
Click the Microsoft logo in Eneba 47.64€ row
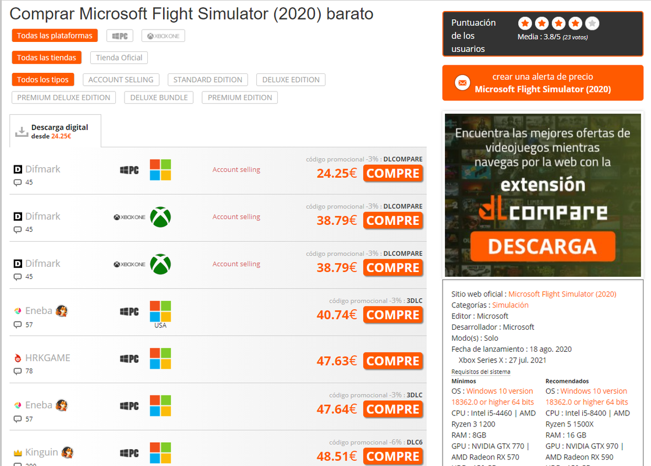(160, 406)
